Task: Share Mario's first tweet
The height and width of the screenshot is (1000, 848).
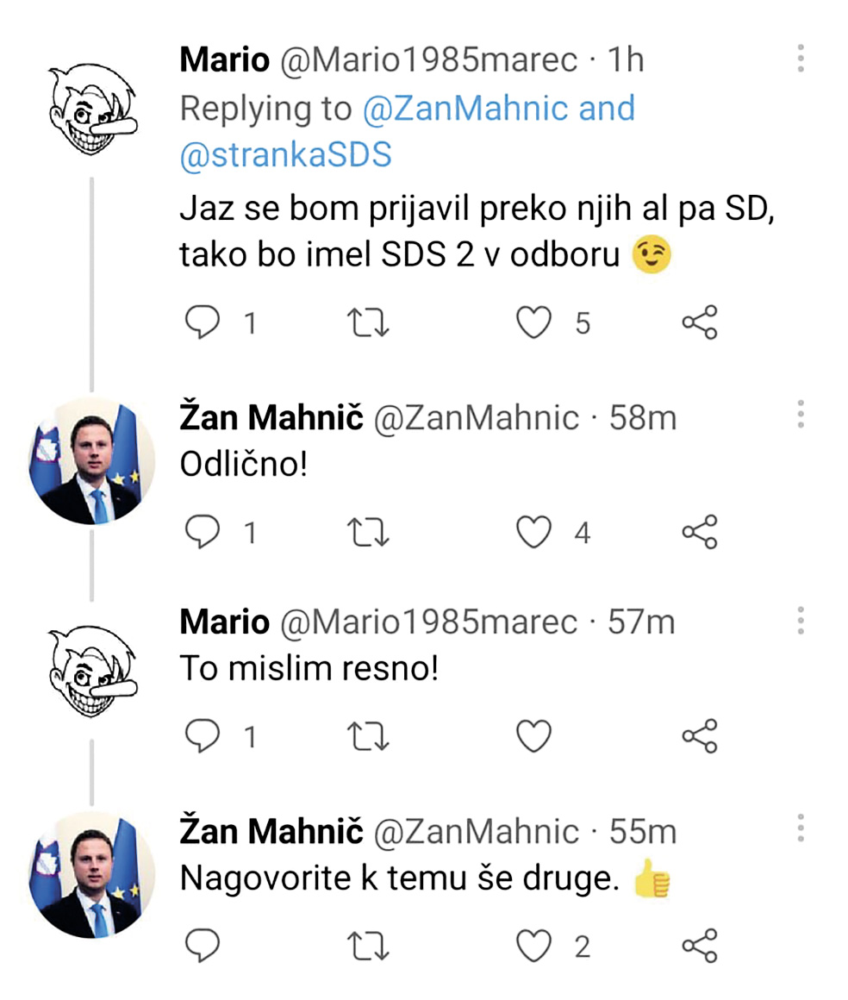Action: [x=699, y=322]
